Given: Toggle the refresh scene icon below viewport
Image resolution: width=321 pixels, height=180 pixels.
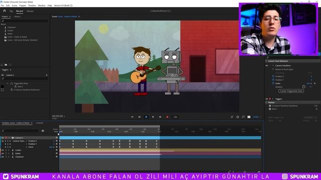Looking at the screenshot, I should pos(232,117).
